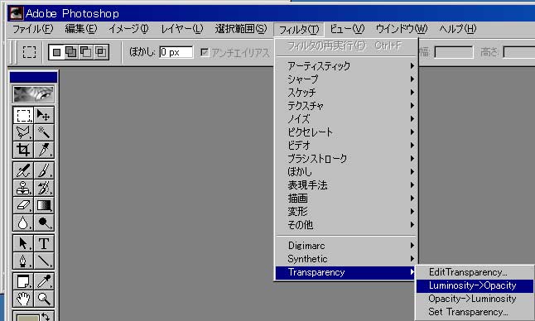Select the Line tool

[x=44, y=261]
